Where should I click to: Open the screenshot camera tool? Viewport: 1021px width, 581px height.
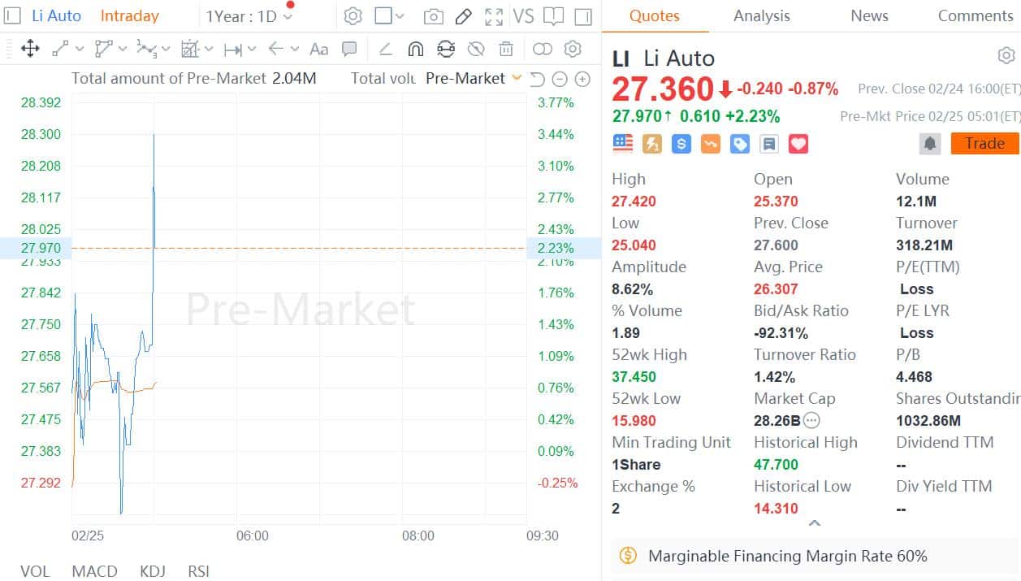(x=433, y=15)
